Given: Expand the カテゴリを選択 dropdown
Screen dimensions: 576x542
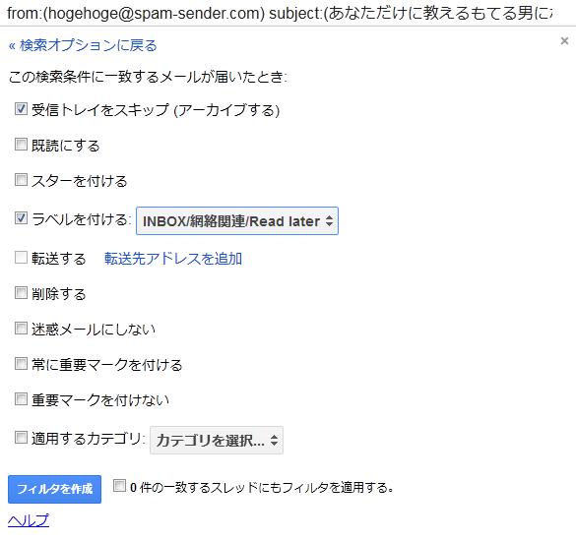Looking at the screenshot, I should (217, 440).
